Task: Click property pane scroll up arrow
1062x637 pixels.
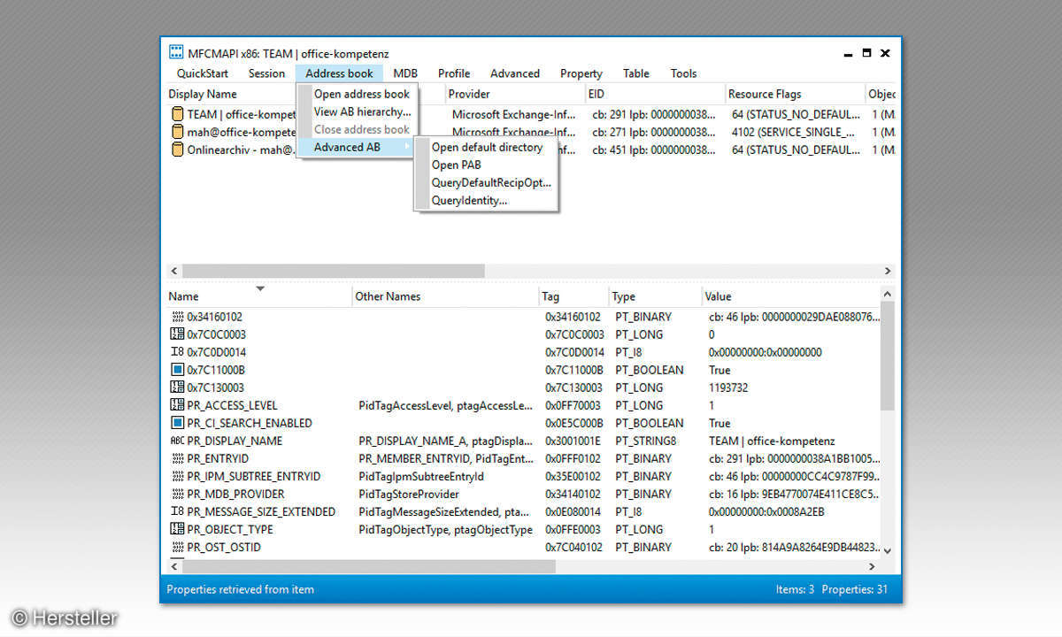Action: pos(888,295)
